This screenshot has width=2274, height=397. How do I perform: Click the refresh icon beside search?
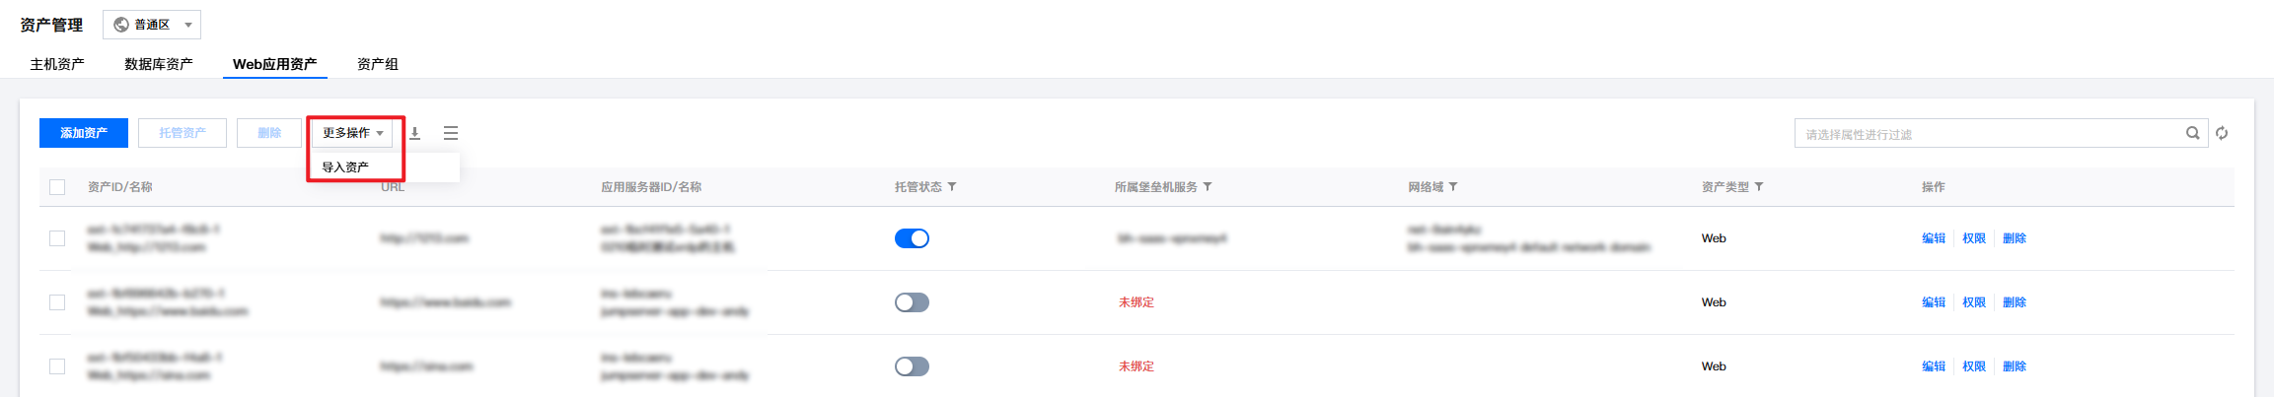click(x=2222, y=133)
